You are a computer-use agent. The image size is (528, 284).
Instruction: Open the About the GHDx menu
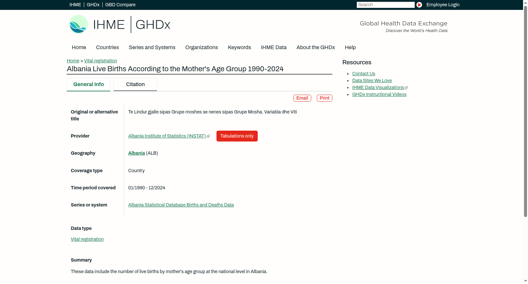point(316,47)
